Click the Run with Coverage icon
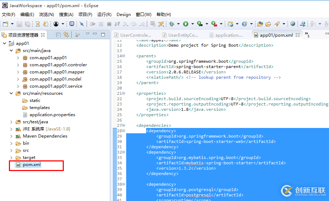329x201 pixels. (200, 24)
